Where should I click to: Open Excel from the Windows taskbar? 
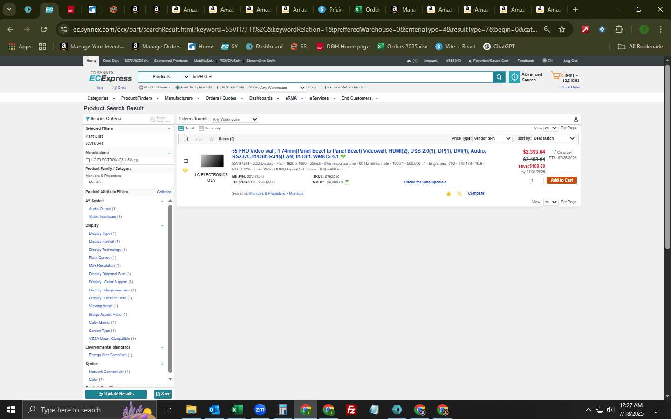point(237,410)
